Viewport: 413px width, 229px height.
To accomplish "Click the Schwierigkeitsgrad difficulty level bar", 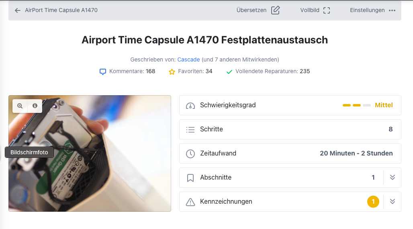I will pyautogui.click(x=356, y=105).
